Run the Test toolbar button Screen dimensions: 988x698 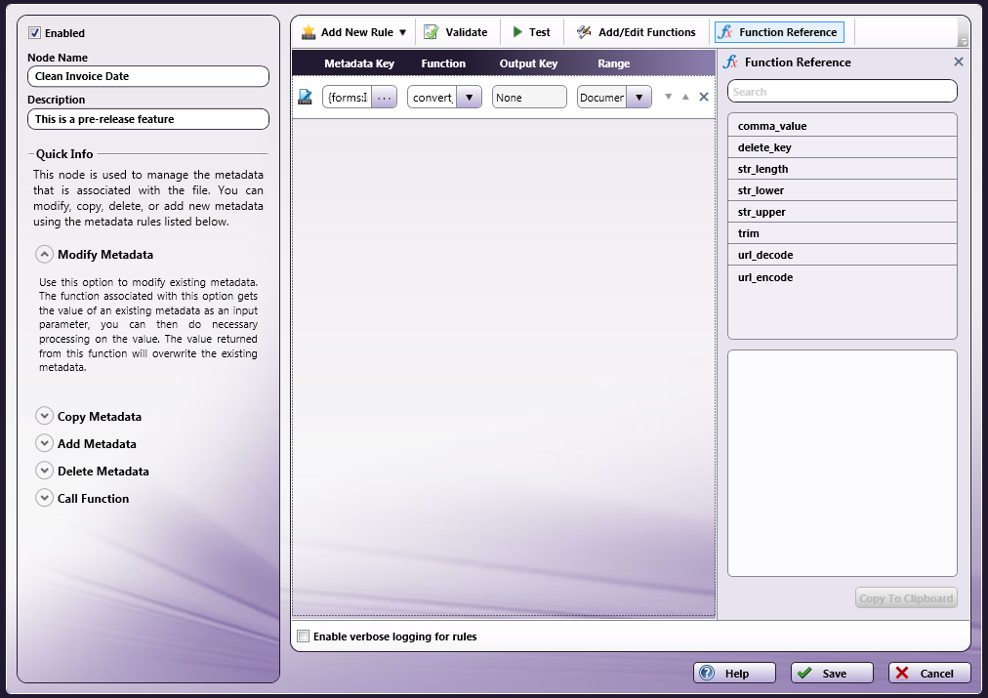[532, 32]
